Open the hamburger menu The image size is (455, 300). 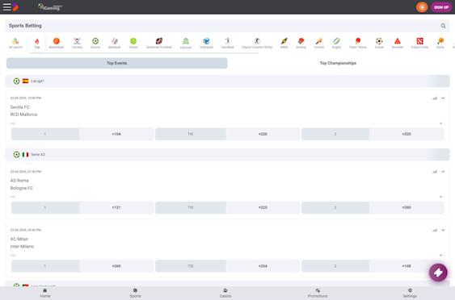click(6, 7)
